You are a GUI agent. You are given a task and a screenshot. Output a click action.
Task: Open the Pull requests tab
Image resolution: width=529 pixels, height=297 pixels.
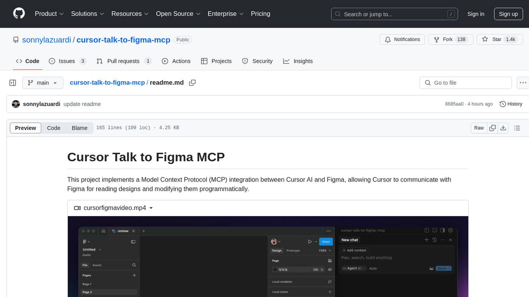(124, 61)
